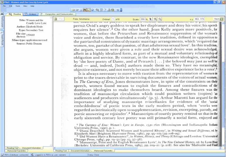
Task: Open the Edit menu
Action: [11, 6]
